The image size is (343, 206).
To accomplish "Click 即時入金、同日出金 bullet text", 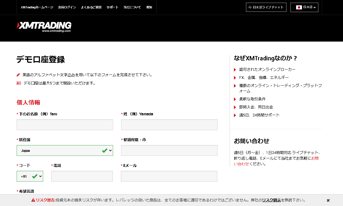I will pyautogui.click(x=256, y=107).
